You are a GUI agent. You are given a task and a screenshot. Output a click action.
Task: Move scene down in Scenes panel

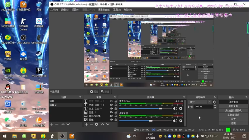click(x=68, y=124)
